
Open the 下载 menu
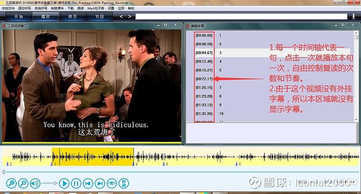(70, 8)
